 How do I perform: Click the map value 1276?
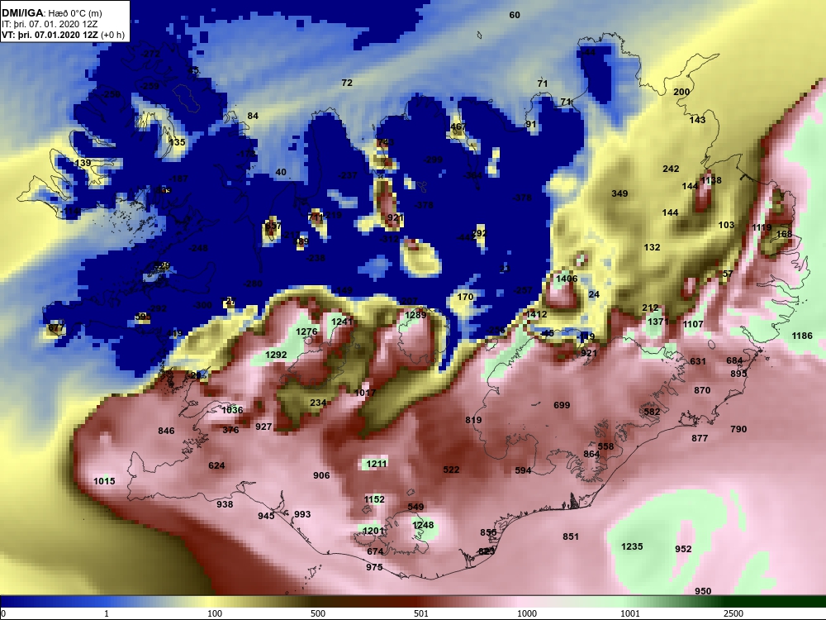(306, 331)
